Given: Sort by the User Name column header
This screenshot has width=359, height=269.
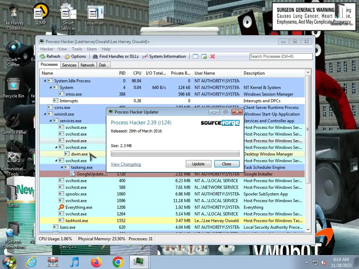Looking at the screenshot, I should point(217,73).
